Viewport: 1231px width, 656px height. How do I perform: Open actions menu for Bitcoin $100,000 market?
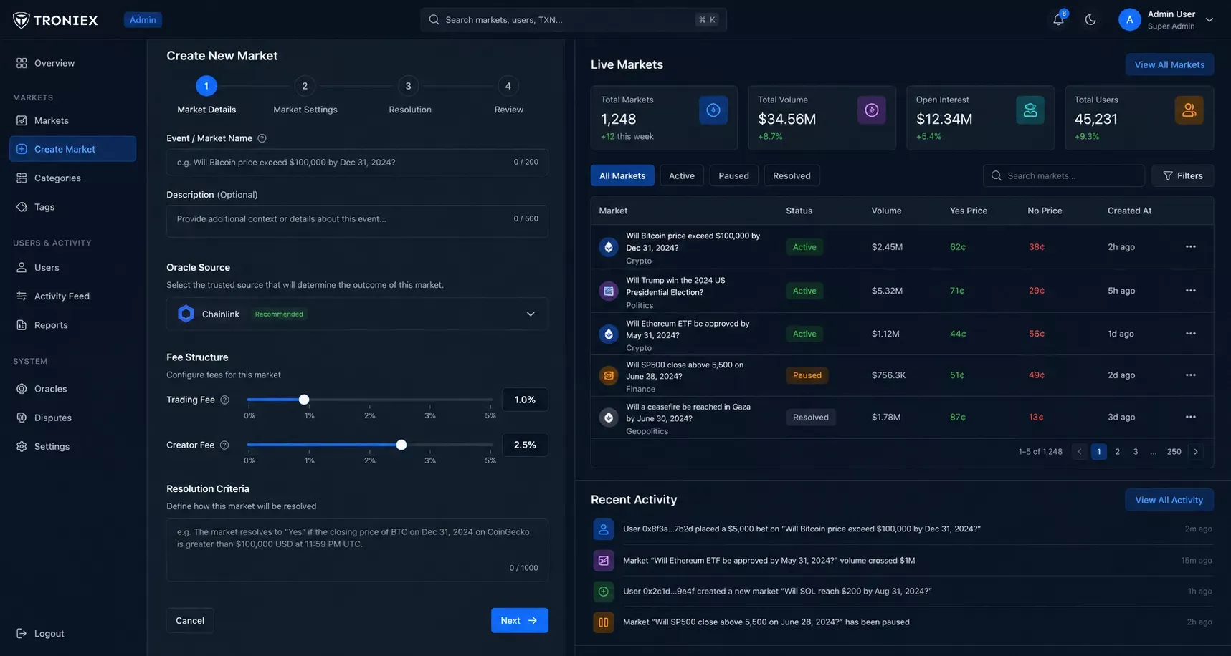(1190, 246)
